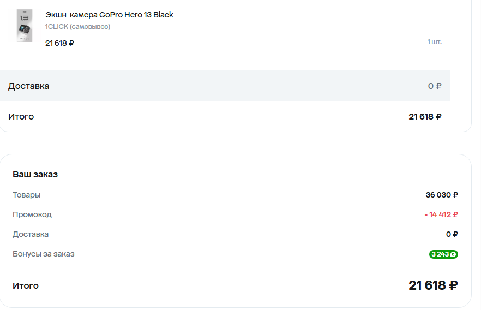
Task: Click the large final total 21 618 ₽
Action: pyautogui.click(x=432, y=285)
